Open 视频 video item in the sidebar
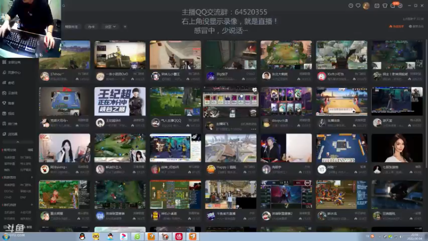 pos(9,114)
